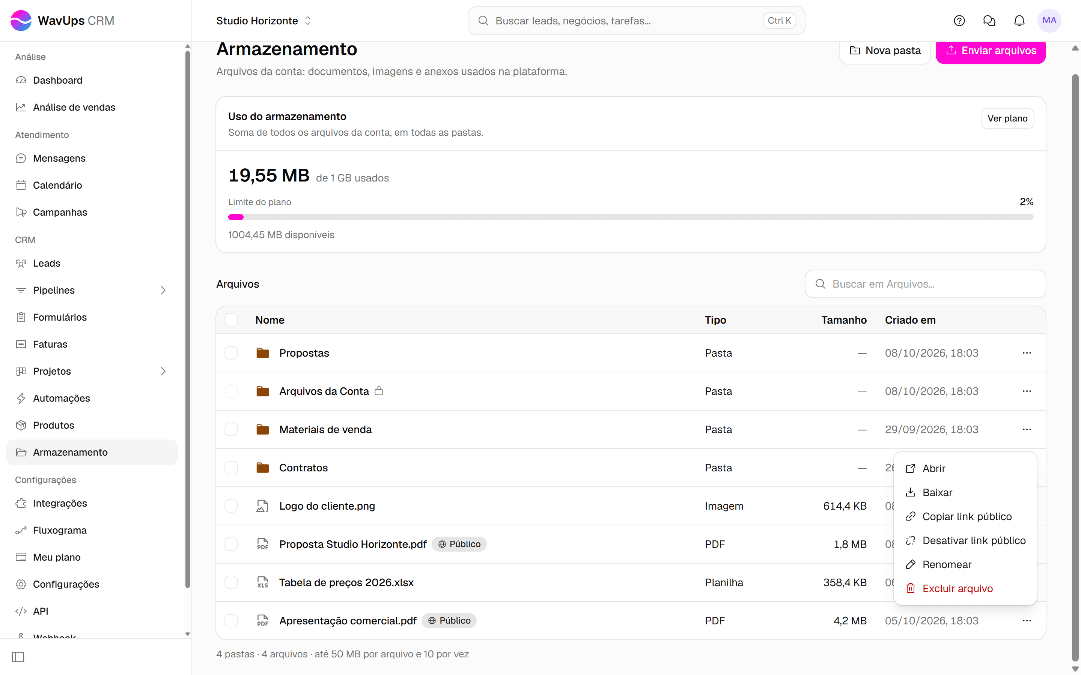The height and width of the screenshot is (675, 1081).
Task: Focus the global Buscar leads search box
Action: [636, 21]
